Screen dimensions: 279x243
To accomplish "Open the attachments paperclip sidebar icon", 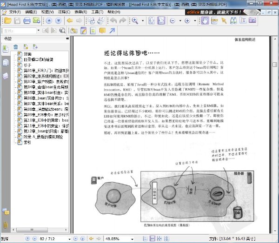I will tap(6, 225).
